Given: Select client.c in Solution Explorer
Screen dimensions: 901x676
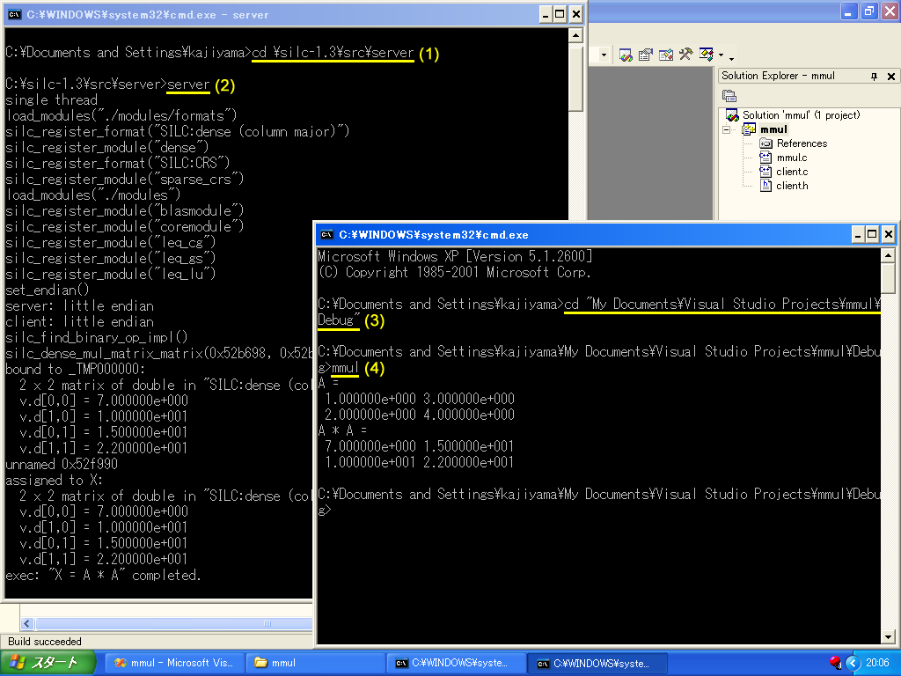Looking at the screenshot, I should pos(792,172).
